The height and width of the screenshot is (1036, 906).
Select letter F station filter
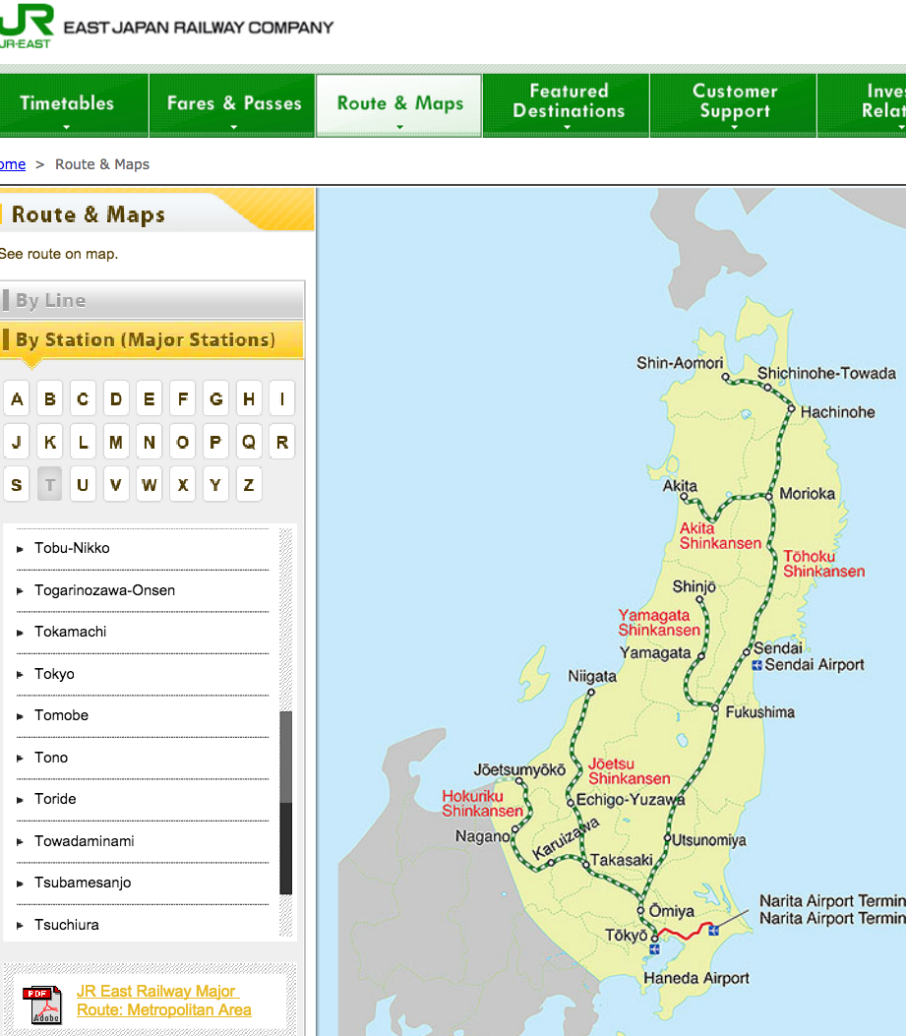[x=182, y=398]
